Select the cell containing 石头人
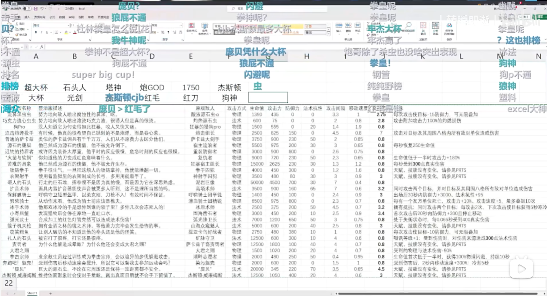This screenshot has height=296, width=547. coord(74,88)
